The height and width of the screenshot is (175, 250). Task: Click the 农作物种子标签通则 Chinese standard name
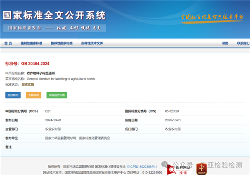41,73
